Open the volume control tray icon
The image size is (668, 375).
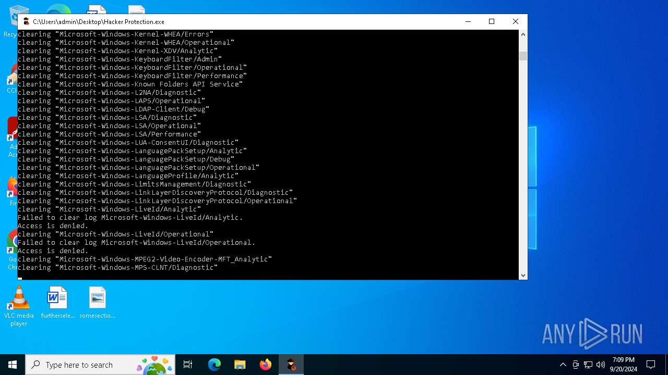[601, 365]
